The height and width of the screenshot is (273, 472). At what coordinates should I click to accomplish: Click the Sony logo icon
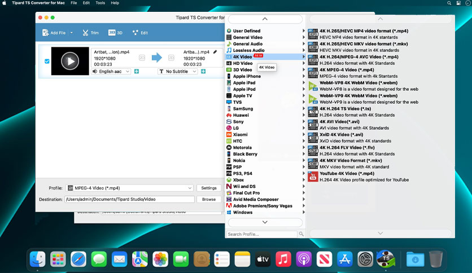tap(229, 121)
